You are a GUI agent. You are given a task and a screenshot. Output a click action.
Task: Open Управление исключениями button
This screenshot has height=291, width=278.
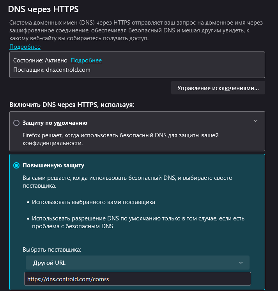pyautogui.click(x=218, y=88)
